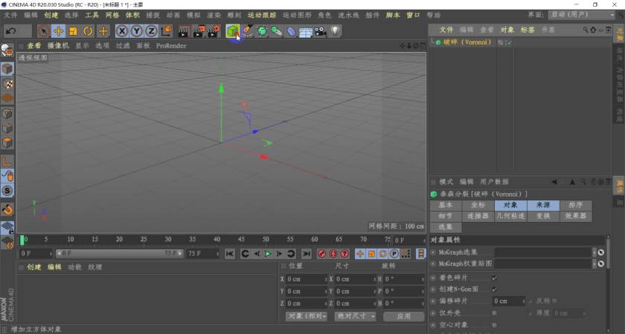The width and height of the screenshot is (625, 334).
Task: Switch to the 来源 attribute tab
Action: coord(543,206)
